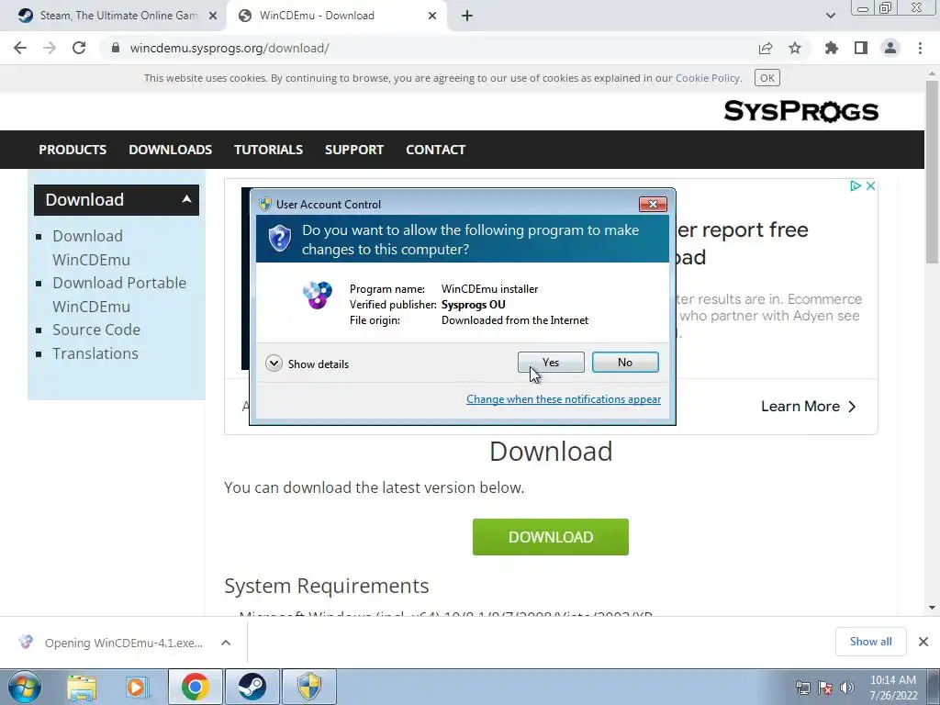
Task: Click Learn More in advertisement
Action: tap(808, 407)
